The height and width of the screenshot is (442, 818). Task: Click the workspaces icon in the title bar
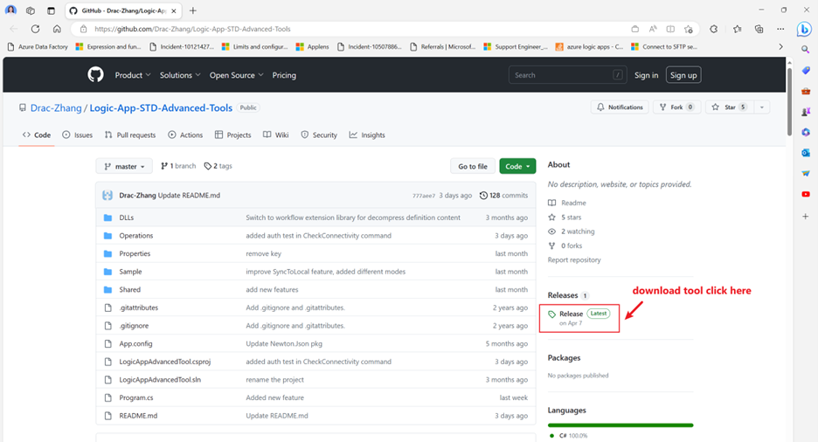coord(31,10)
